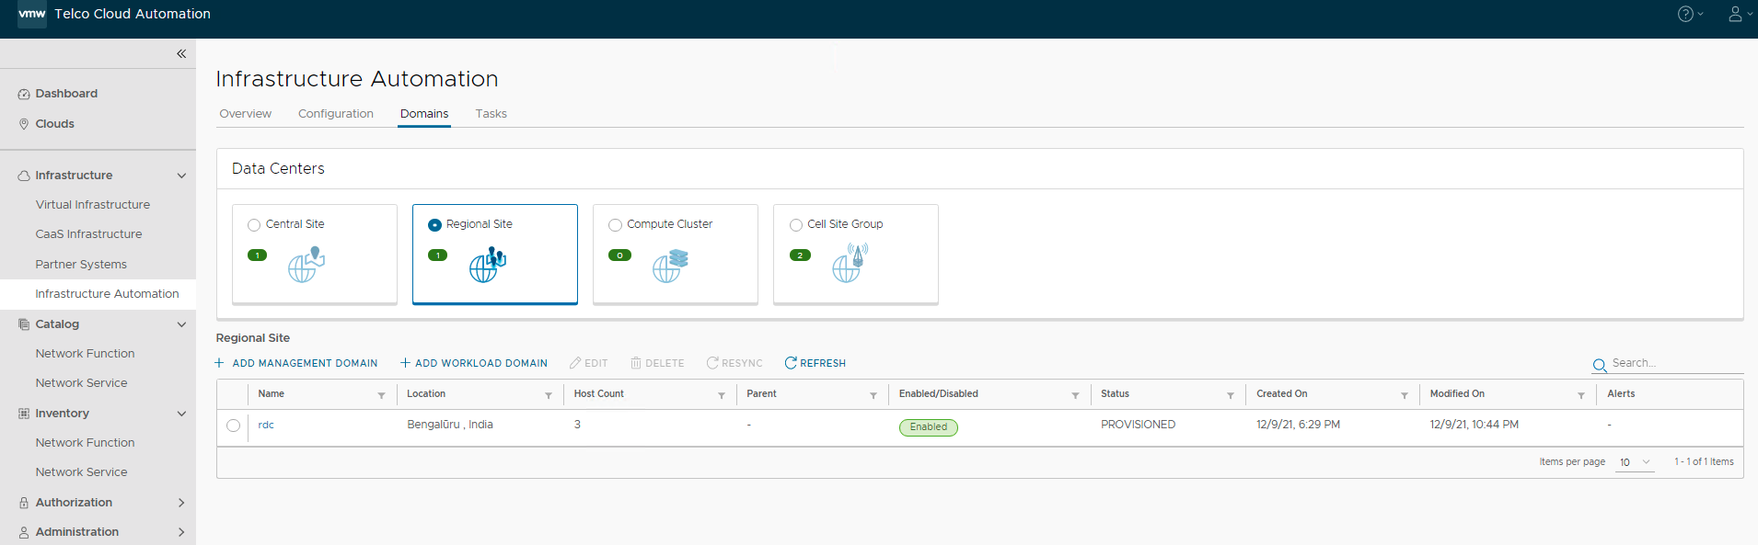Viewport: 1758px width, 545px height.
Task: Filter the Status column
Action: (1231, 395)
